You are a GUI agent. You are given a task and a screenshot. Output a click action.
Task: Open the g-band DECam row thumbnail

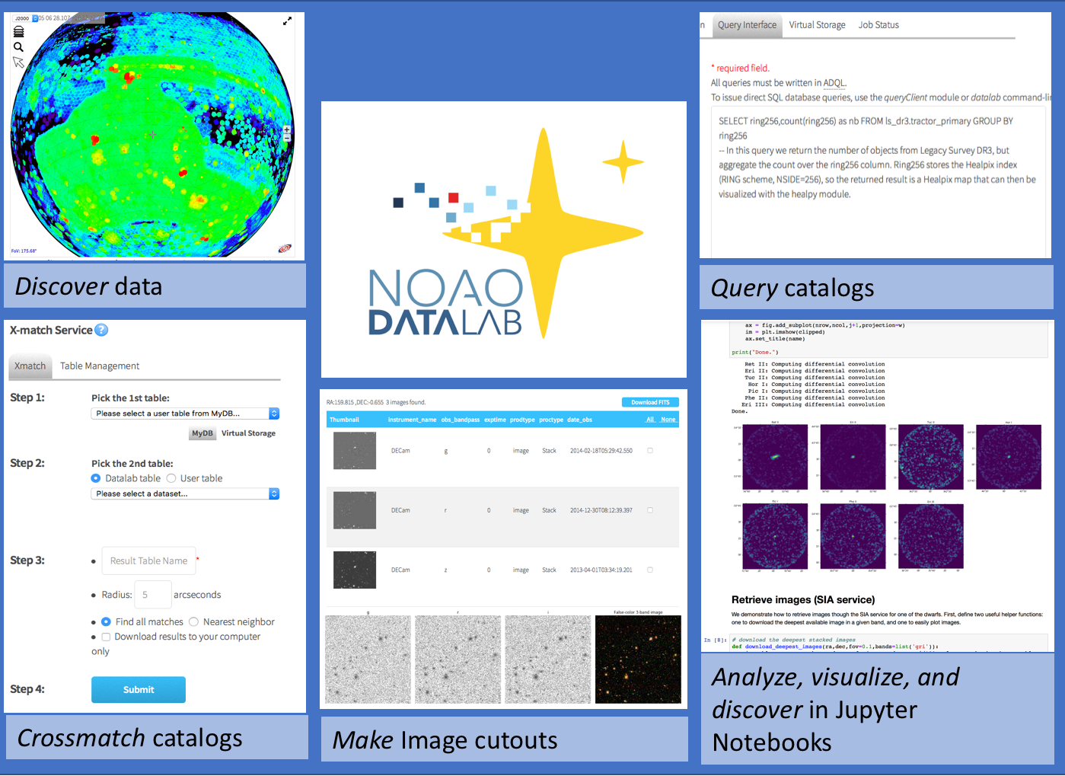tap(355, 451)
